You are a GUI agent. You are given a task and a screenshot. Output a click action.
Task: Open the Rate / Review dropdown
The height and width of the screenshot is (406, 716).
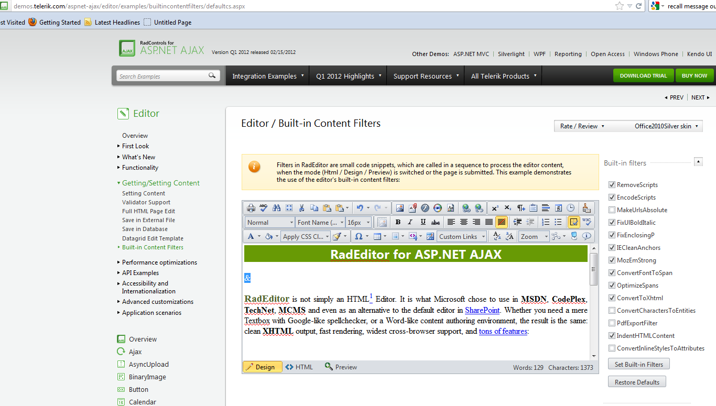(582, 126)
